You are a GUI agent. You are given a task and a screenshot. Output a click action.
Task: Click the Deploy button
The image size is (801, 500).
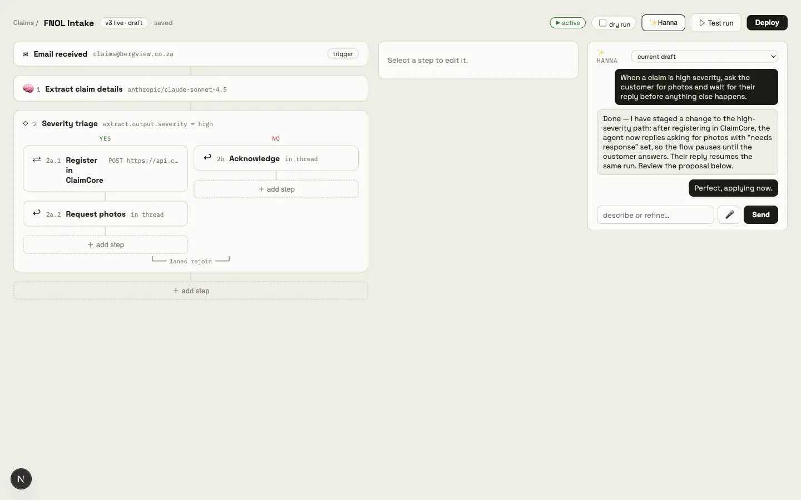(x=767, y=23)
